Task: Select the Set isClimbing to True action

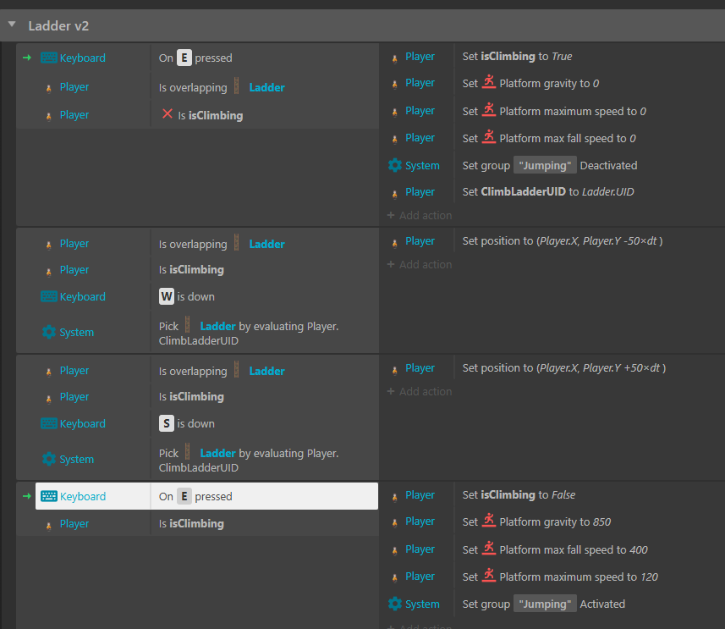Action: [x=517, y=57]
